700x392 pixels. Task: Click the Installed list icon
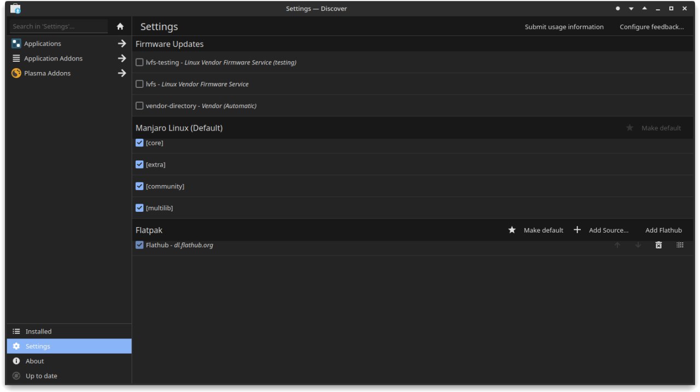click(x=16, y=331)
